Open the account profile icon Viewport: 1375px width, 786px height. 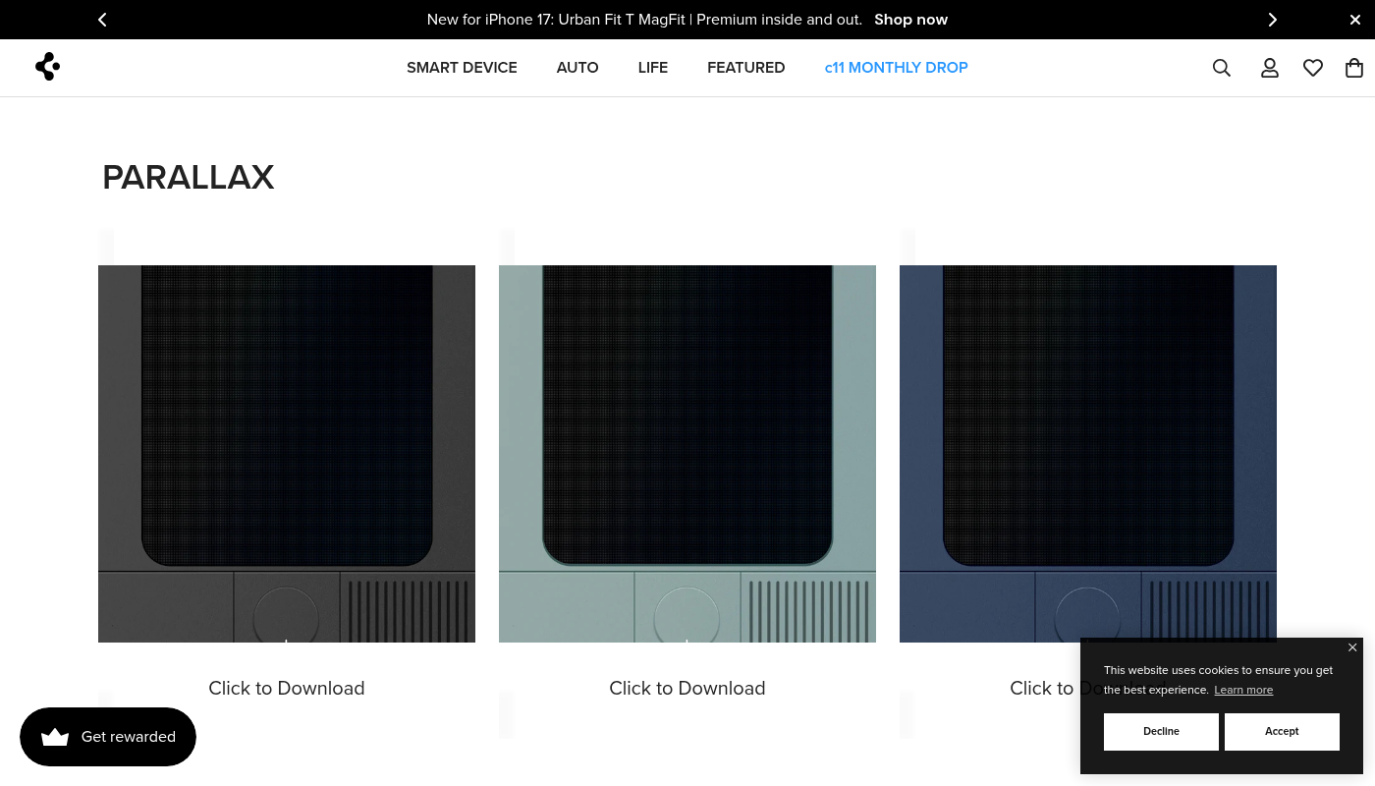pos(1269,68)
